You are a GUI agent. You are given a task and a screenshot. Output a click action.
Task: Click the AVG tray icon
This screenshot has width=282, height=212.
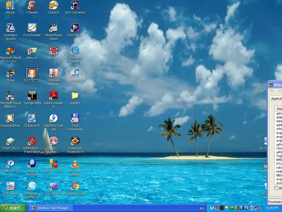pos(237,208)
